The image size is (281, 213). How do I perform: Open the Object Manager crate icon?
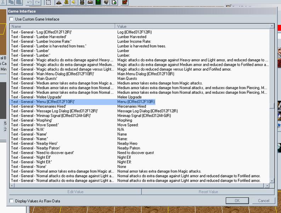pos(106,2)
